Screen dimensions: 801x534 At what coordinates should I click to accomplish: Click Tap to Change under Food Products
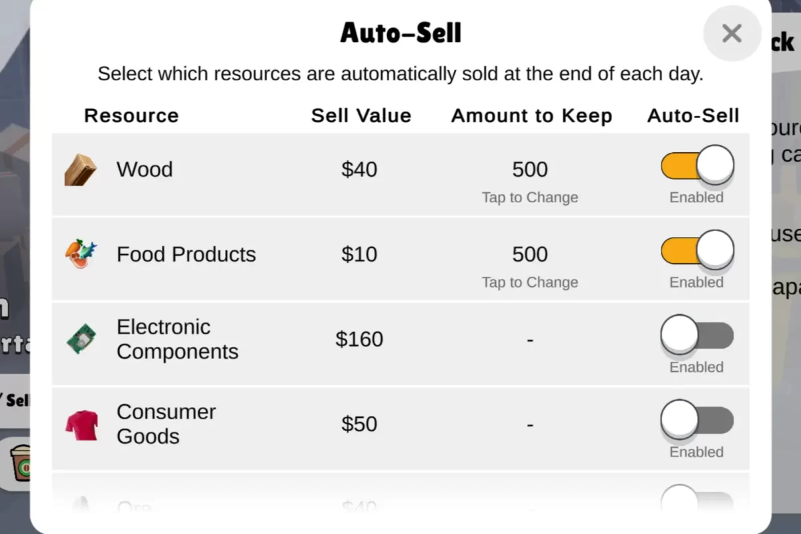(530, 282)
